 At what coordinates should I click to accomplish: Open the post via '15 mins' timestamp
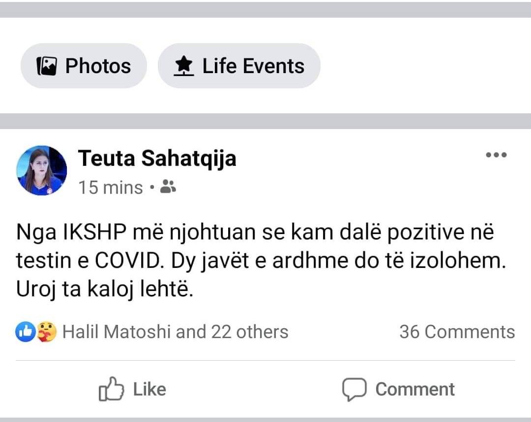[111, 187]
